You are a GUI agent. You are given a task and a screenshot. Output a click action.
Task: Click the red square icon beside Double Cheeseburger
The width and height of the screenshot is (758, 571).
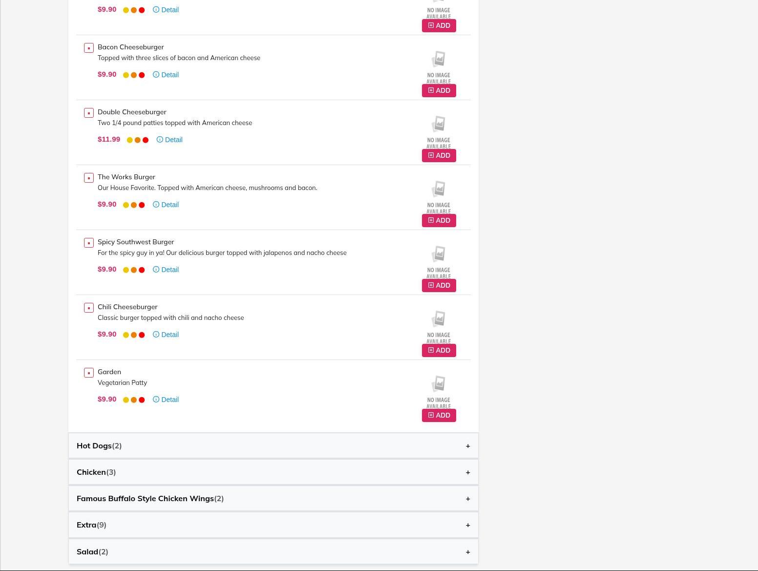89,113
